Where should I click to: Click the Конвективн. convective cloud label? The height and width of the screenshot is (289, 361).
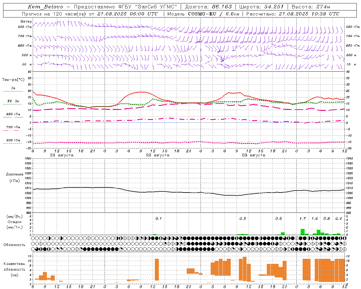pos(15,264)
